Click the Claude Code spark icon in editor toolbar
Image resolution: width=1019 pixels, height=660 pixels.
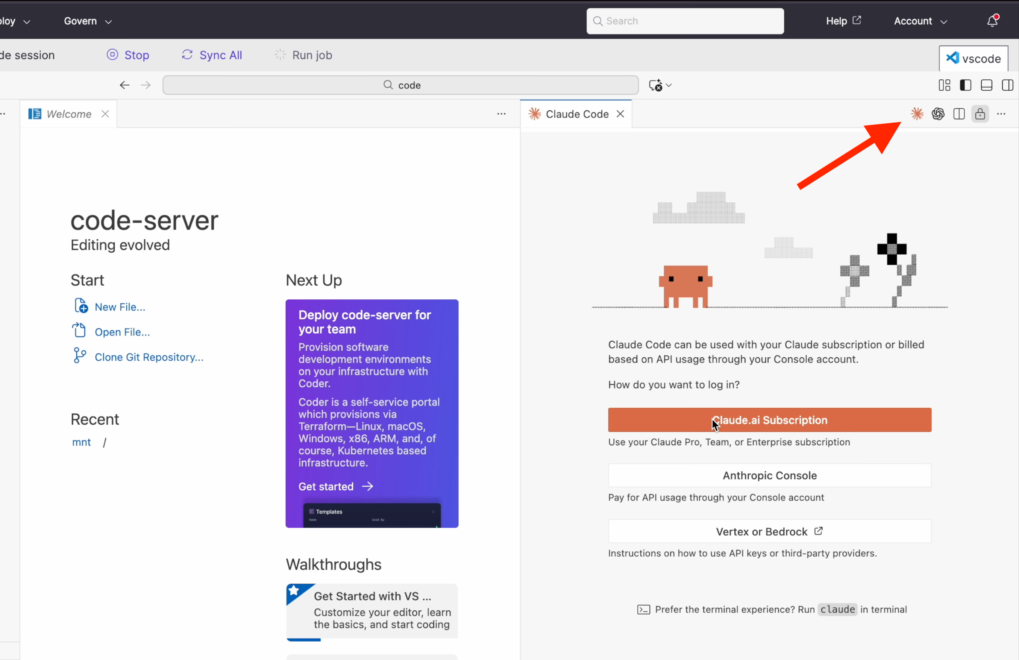(x=917, y=114)
